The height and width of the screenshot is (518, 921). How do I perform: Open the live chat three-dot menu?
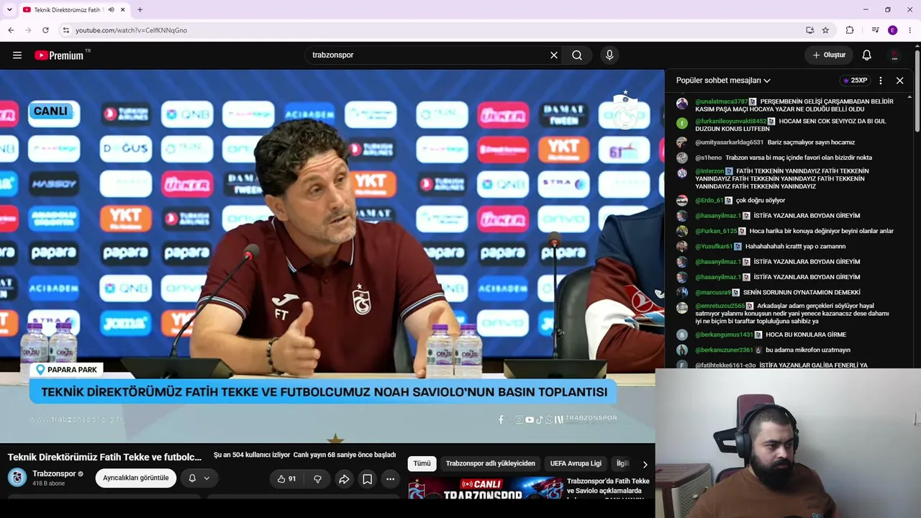(880, 81)
